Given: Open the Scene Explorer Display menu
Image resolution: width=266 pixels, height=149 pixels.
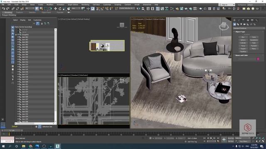Looking at the screenshot, I should click(23, 20).
